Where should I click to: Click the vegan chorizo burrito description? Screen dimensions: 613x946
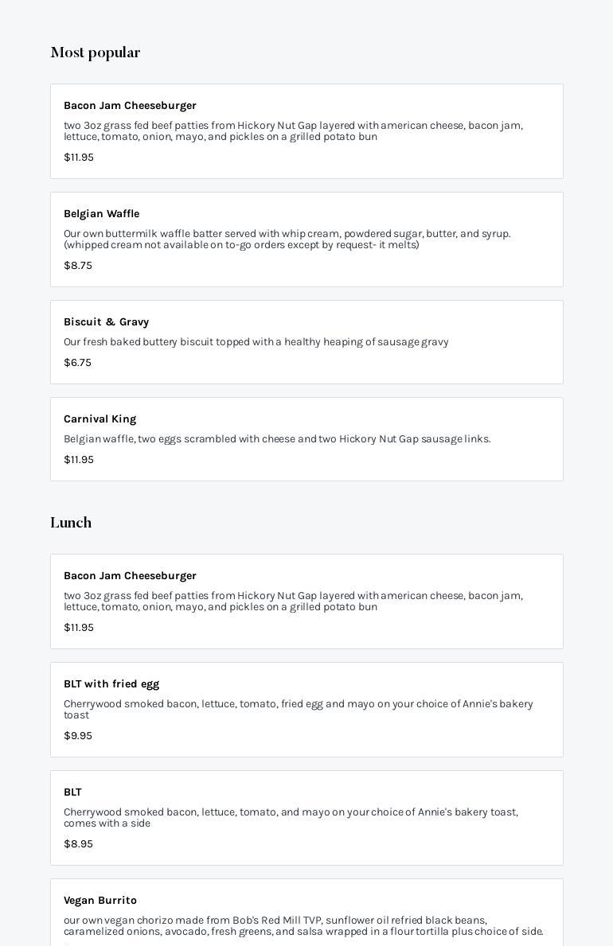[303, 926]
